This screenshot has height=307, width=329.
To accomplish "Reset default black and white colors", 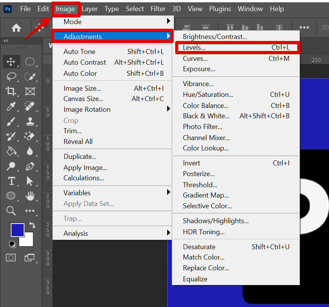I will pyautogui.click(x=13, y=244).
